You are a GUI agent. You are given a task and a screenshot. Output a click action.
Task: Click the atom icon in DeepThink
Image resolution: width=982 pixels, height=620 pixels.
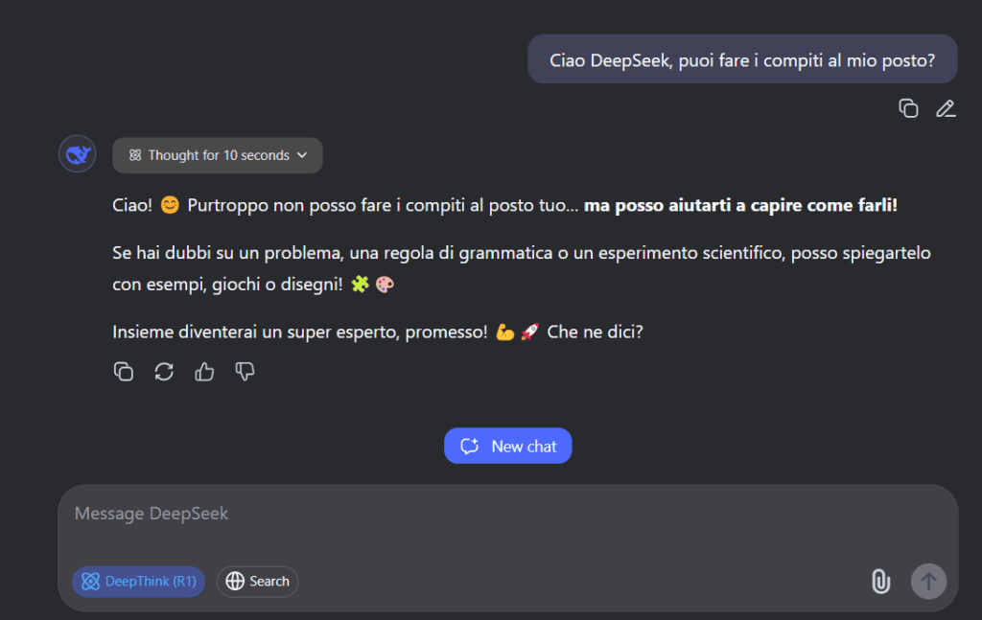pyautogui.click(x=91, y=582)
